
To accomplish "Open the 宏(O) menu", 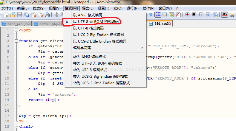I will pos(118,8).
